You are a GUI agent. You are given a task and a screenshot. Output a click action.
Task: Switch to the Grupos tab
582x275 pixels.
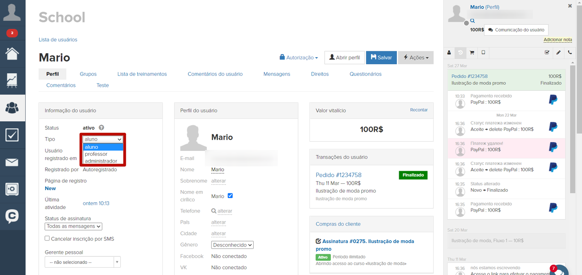click(x=88, y=74)
